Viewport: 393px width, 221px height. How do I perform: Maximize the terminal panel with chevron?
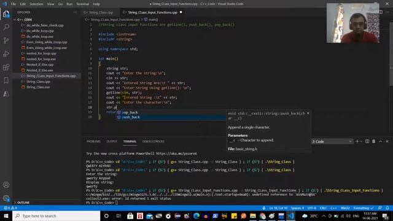(x=381, y=141)
